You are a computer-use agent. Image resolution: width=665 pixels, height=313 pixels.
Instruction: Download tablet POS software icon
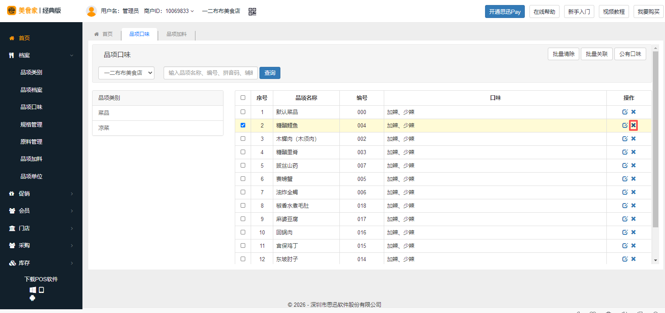coord(41,290)
